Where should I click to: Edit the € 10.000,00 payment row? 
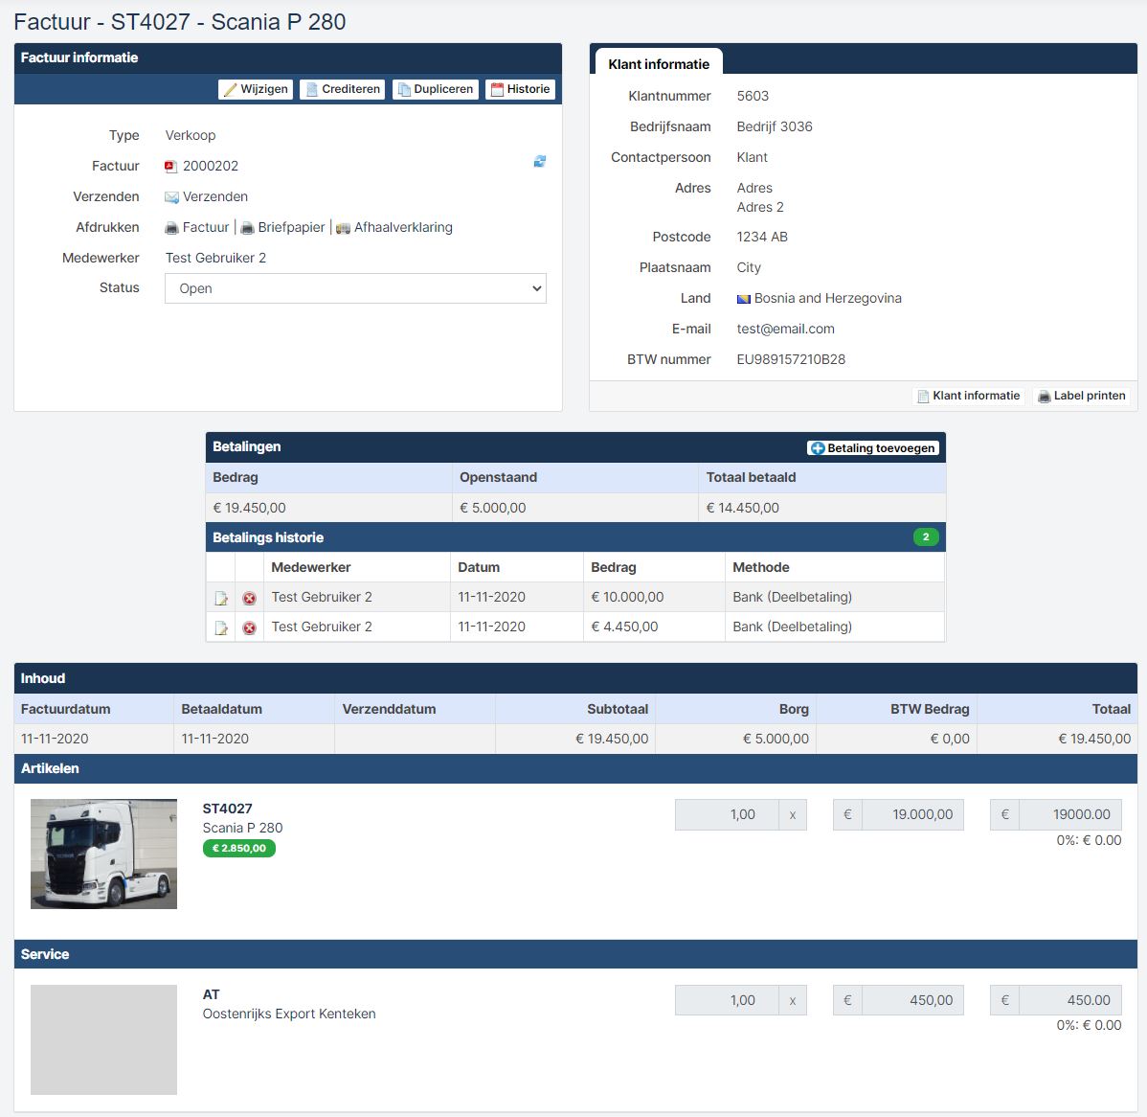(221, 598)
